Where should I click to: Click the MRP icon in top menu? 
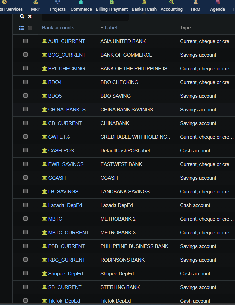(x=36, y=2)
